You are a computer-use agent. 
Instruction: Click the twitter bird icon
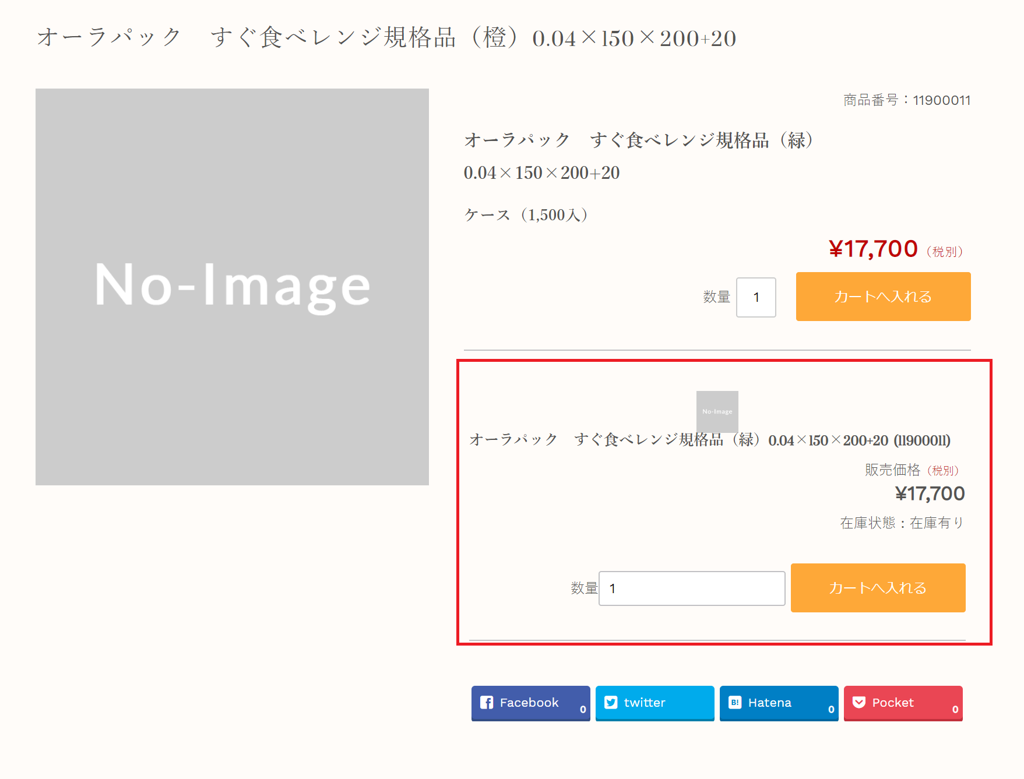click(x=611, y=703)
